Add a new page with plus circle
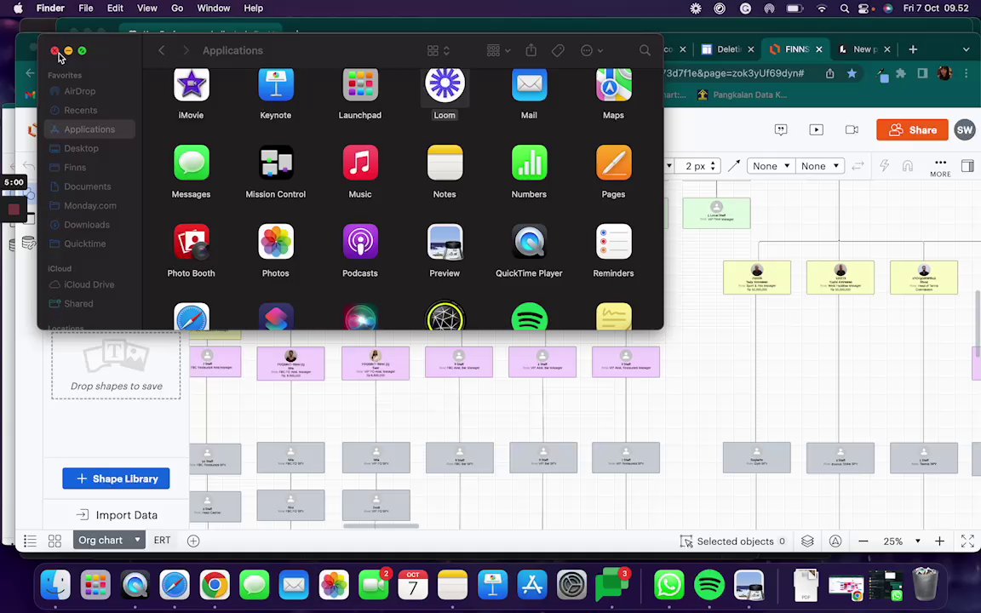The height and width of the screenshot is (613, 981). pos(193,541)
